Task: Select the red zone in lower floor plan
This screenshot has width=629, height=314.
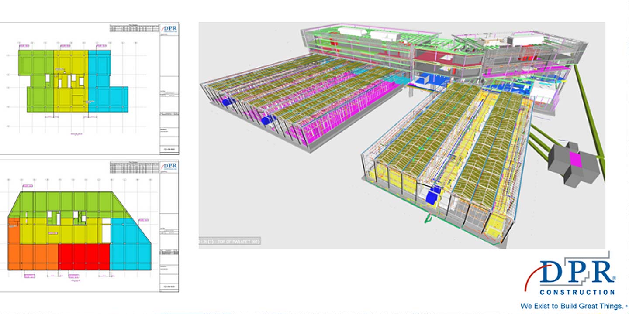Action: 84,256
